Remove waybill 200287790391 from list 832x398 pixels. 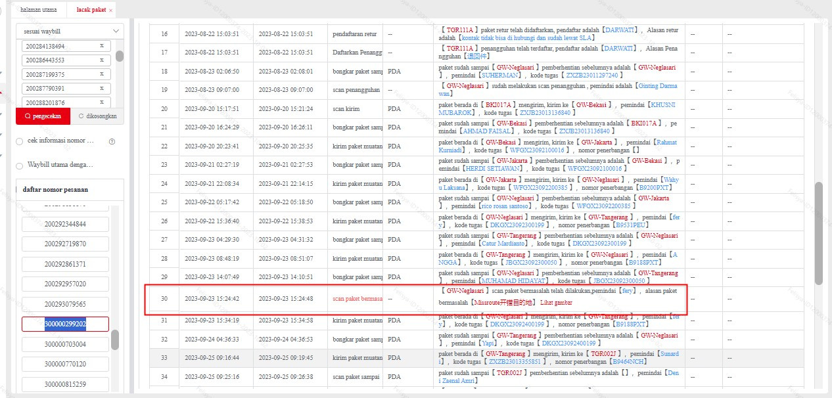101,89
